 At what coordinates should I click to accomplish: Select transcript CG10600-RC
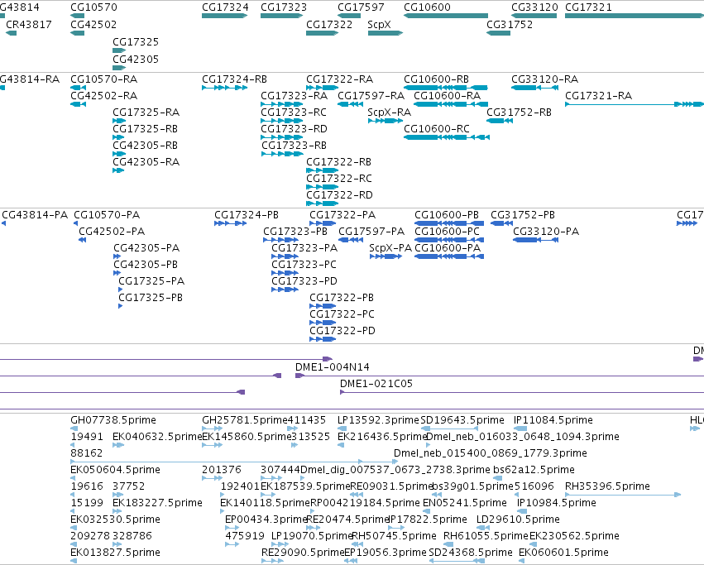(447, 137)
